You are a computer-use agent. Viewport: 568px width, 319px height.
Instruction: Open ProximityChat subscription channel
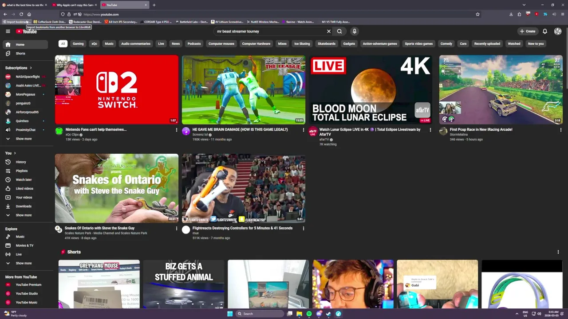(x=25, y=130)
